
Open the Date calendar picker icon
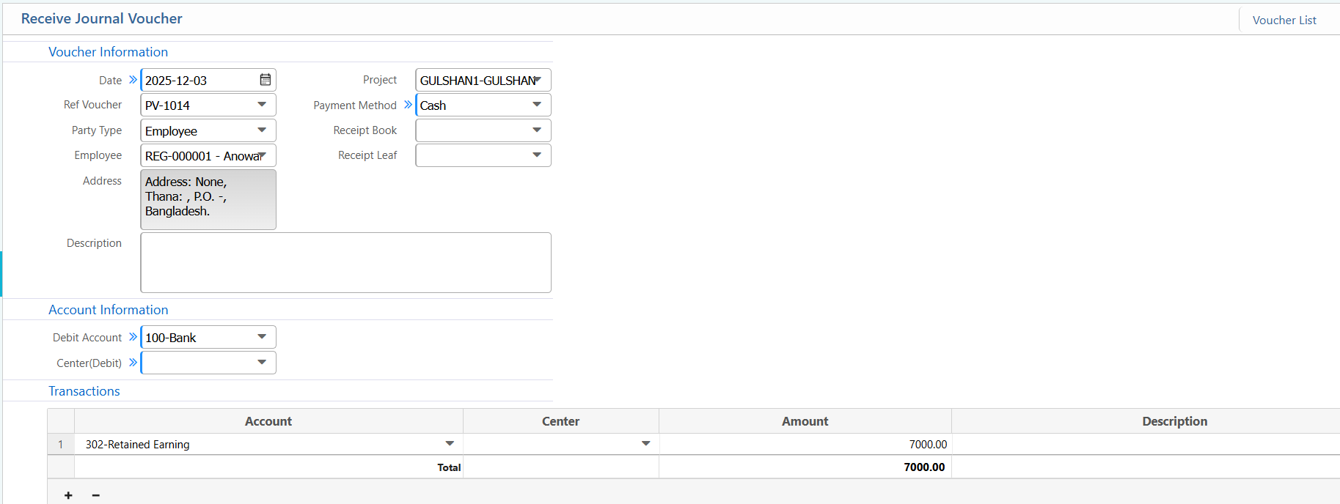266,80
